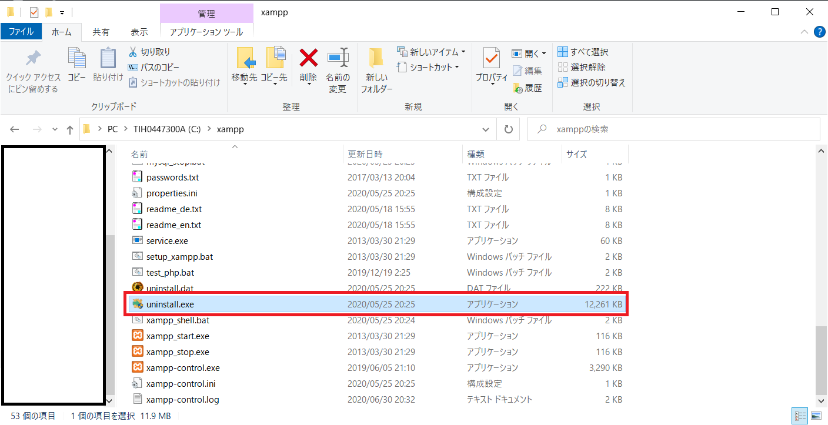Screen dimensions: 828x425
Task: Open Shortcut (ショートカット) dropdown
Action: [x=428, y=67]
